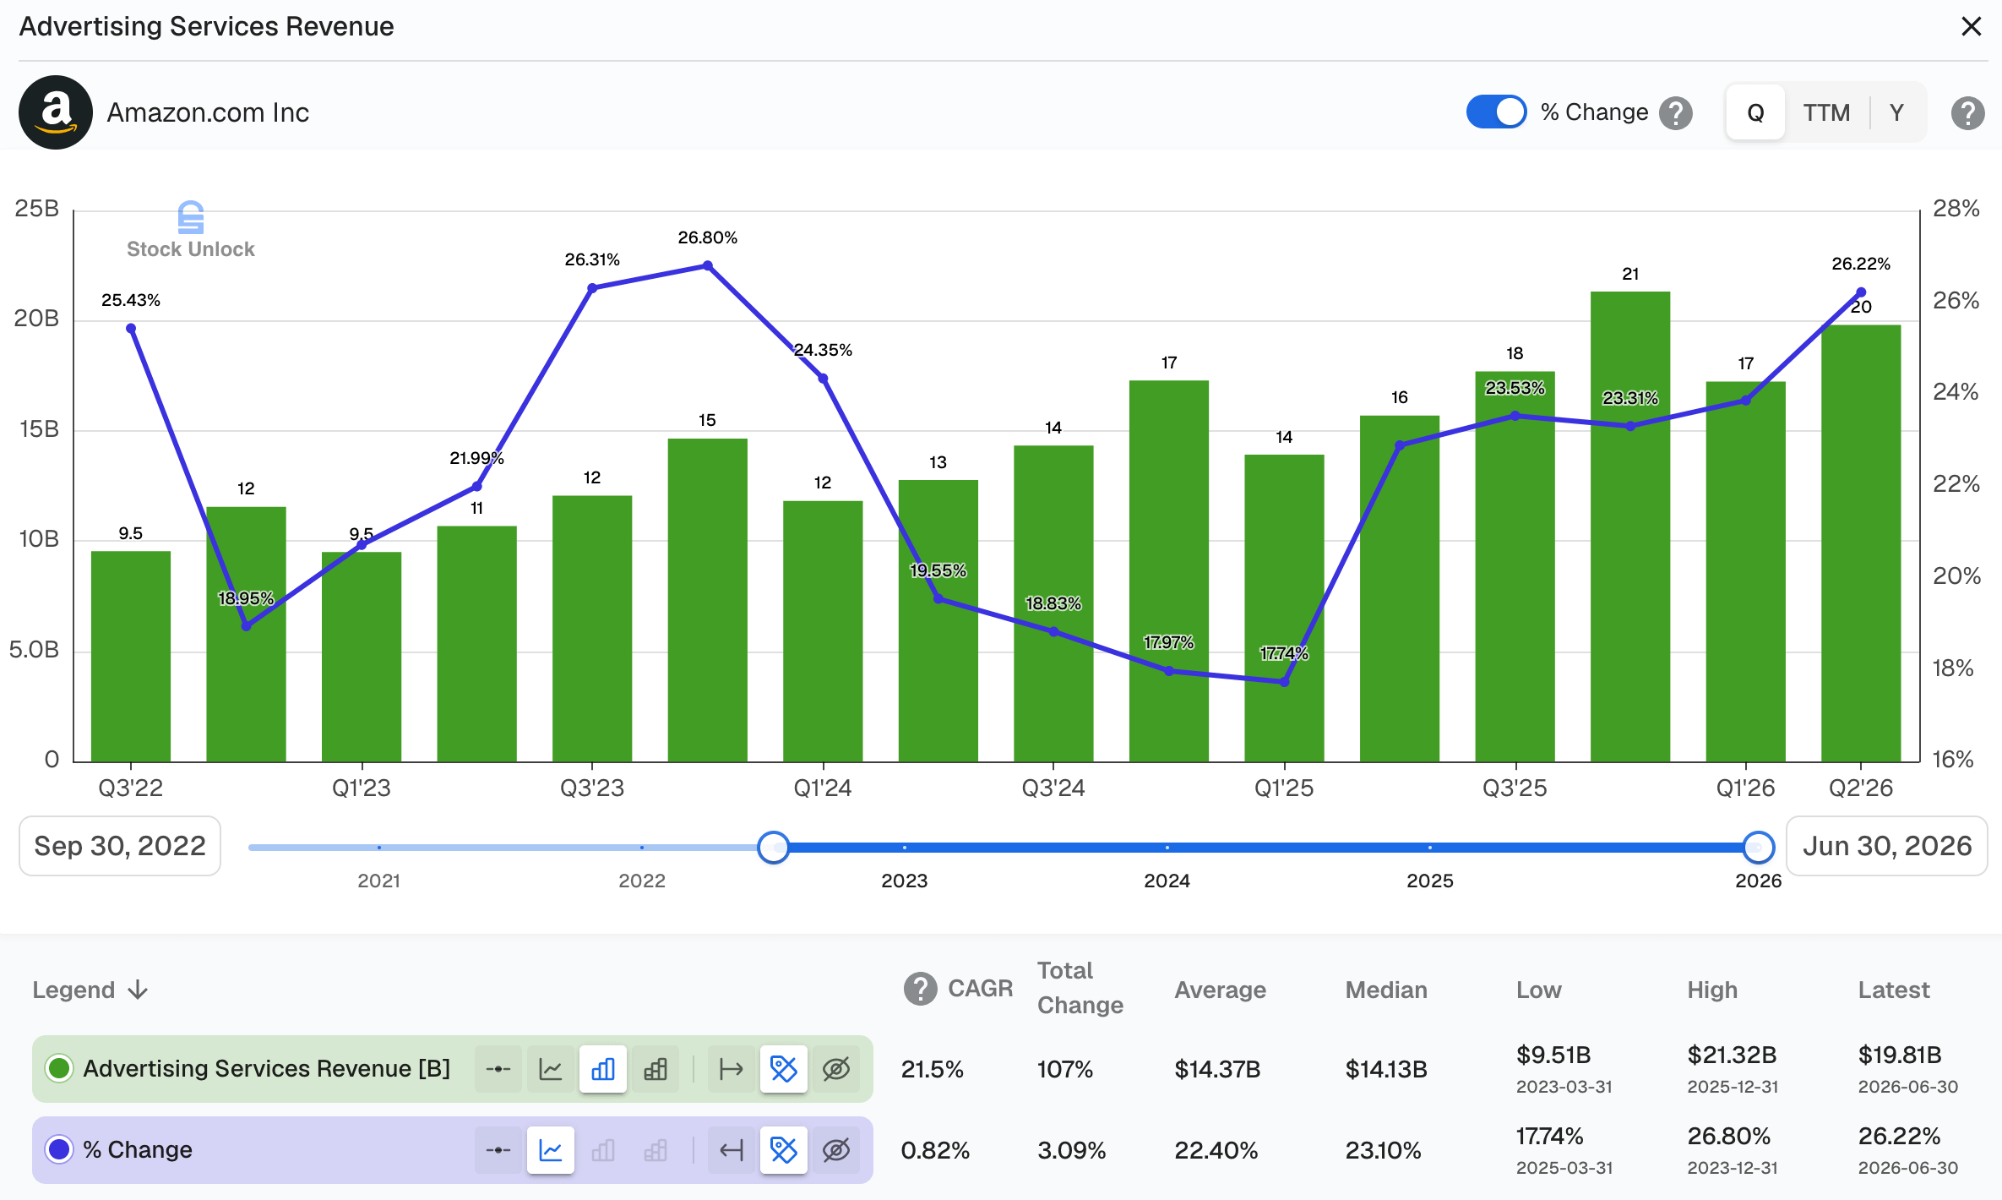
Task: Click the blue % Change color dot
Action: point(59,1150)
